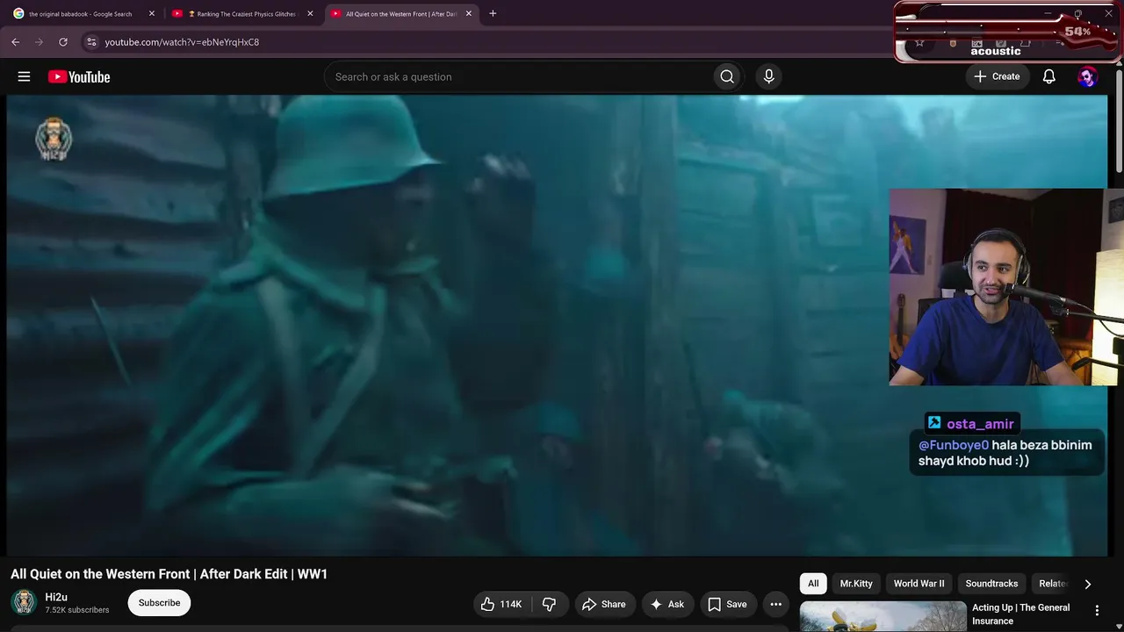View site information beside the URL
This screenshot has width=1124, height=632.
[x=91, y=42]
